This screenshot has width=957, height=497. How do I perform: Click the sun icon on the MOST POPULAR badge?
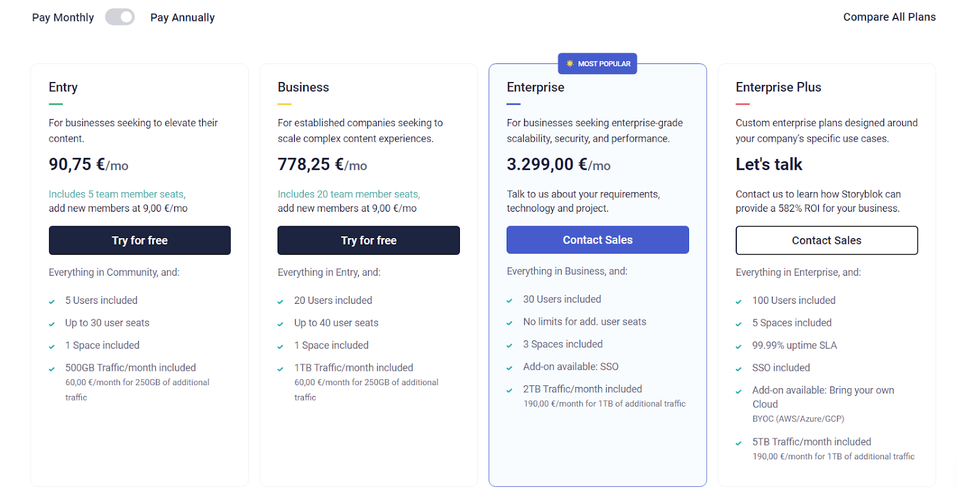pos(569,63)
